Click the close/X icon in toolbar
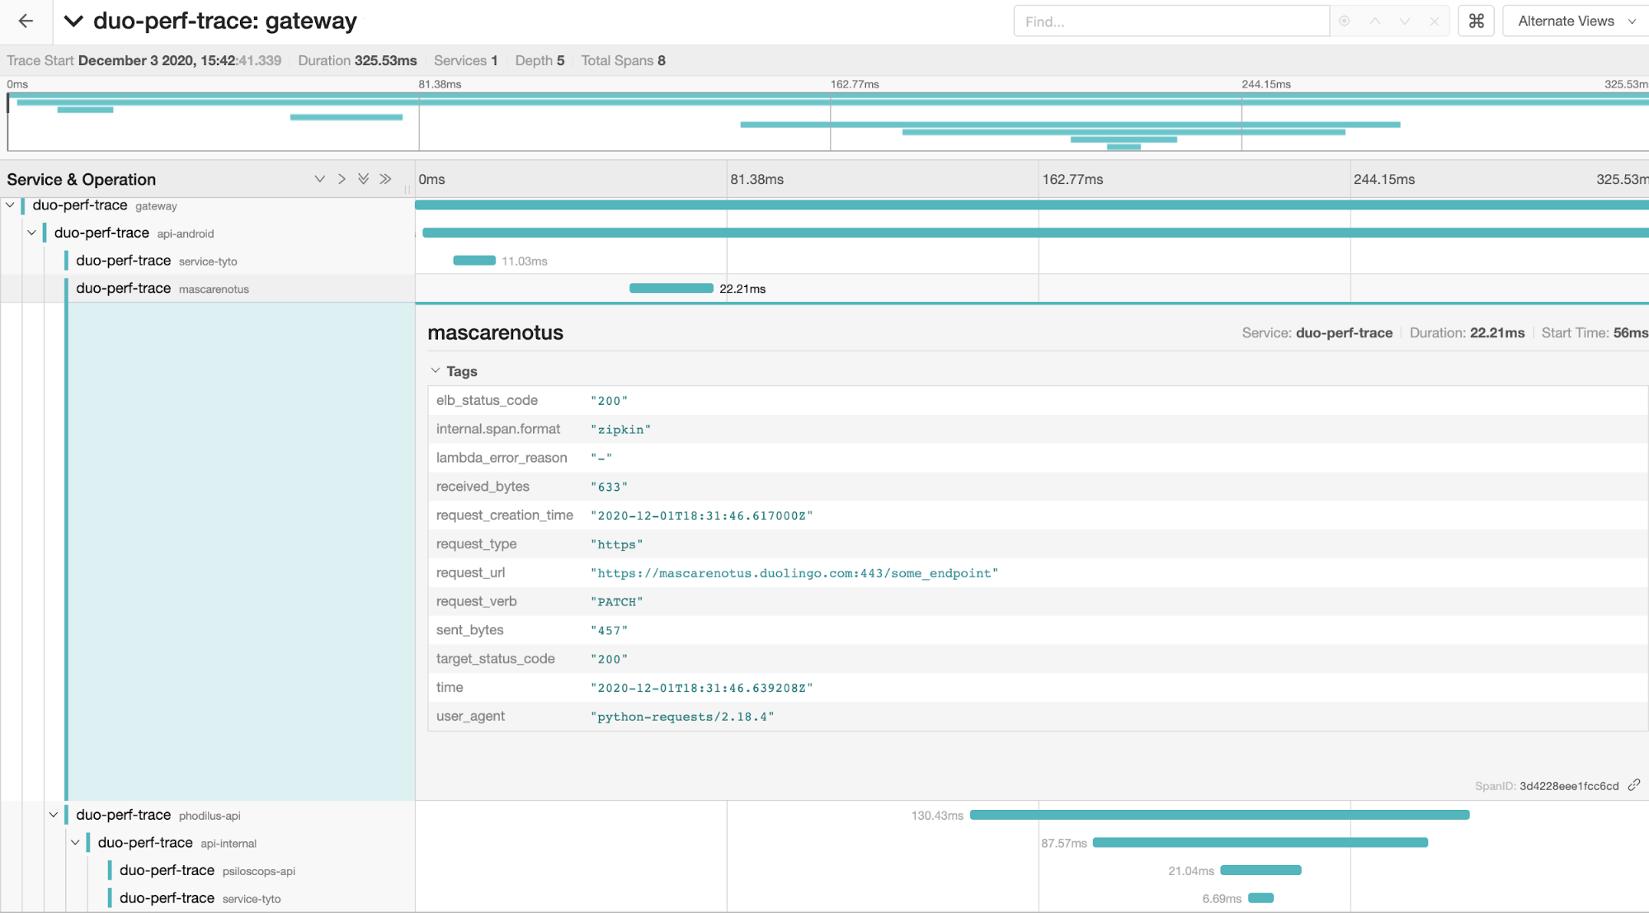This screenshot has width=1649, height=913. click(1435, 21)
